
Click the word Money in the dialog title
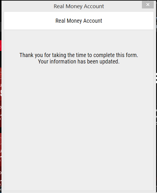(74, 6)
